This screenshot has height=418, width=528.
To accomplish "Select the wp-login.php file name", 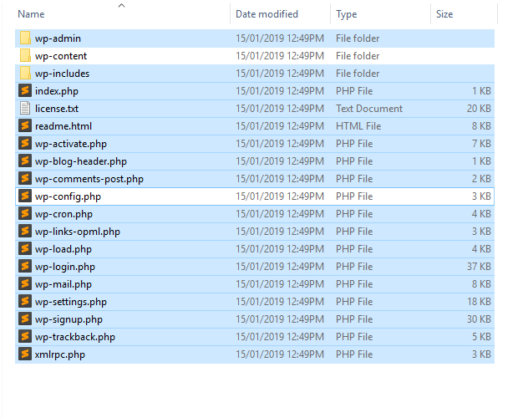I will tap(65, 267).
